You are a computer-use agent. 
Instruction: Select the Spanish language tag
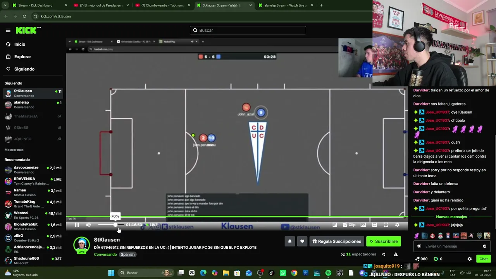(x=127, y=255)
